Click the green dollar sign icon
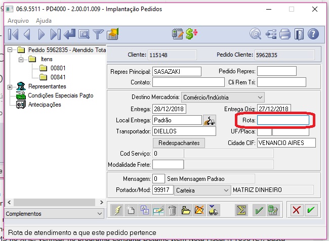This screenshot has height=241, width=329. (191, 34)
